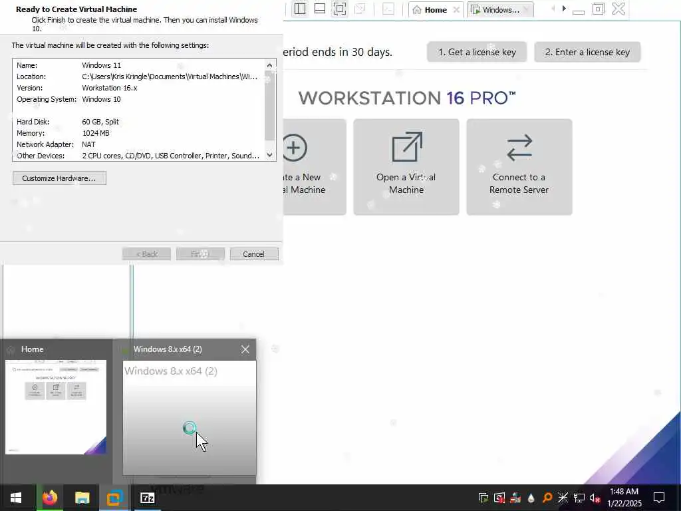Viewport: 681px width, 511px height.
Task: Click the settings list scrollbar thumb
Action: click(270, 106)
